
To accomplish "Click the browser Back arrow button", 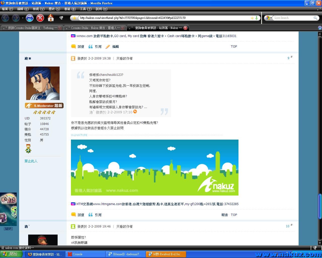I will (x=6, y=18).
